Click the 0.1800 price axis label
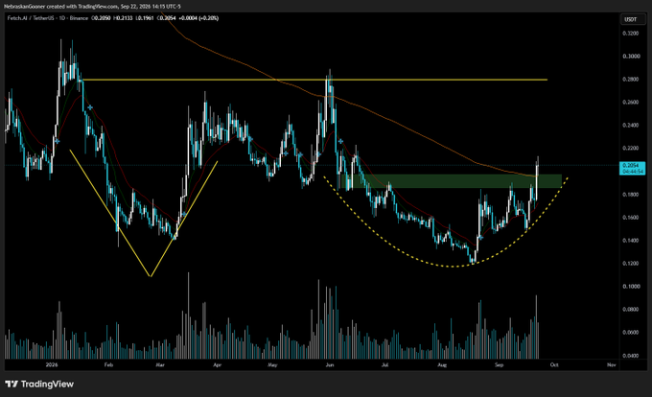Image resolution: width=652 pixels, height=397 pixels. 630,195
